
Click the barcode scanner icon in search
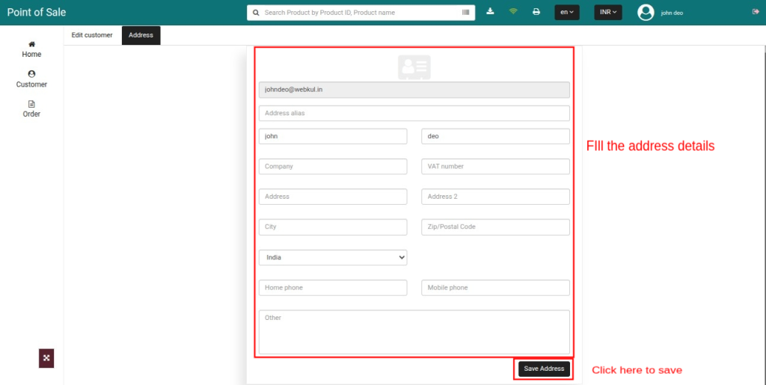(x=465, y=12)
